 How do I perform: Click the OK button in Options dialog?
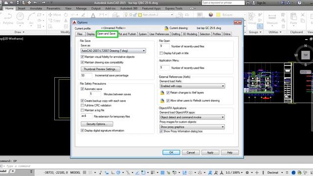171,153
